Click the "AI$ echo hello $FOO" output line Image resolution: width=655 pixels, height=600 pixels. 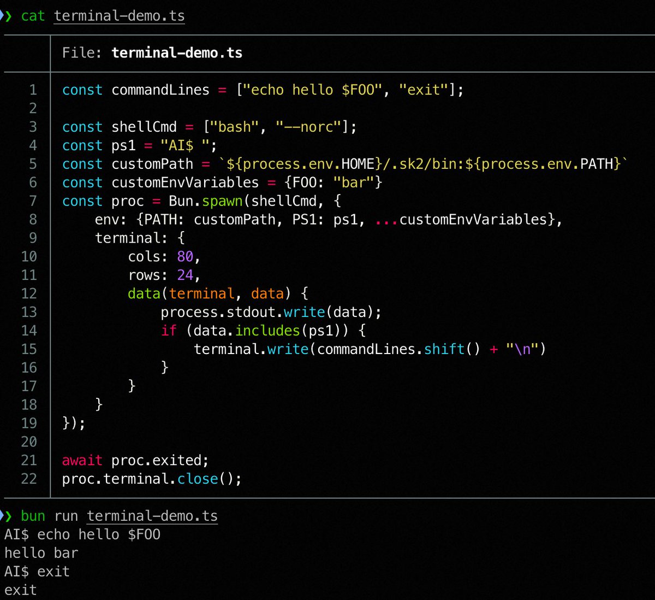tap(82, 534)
